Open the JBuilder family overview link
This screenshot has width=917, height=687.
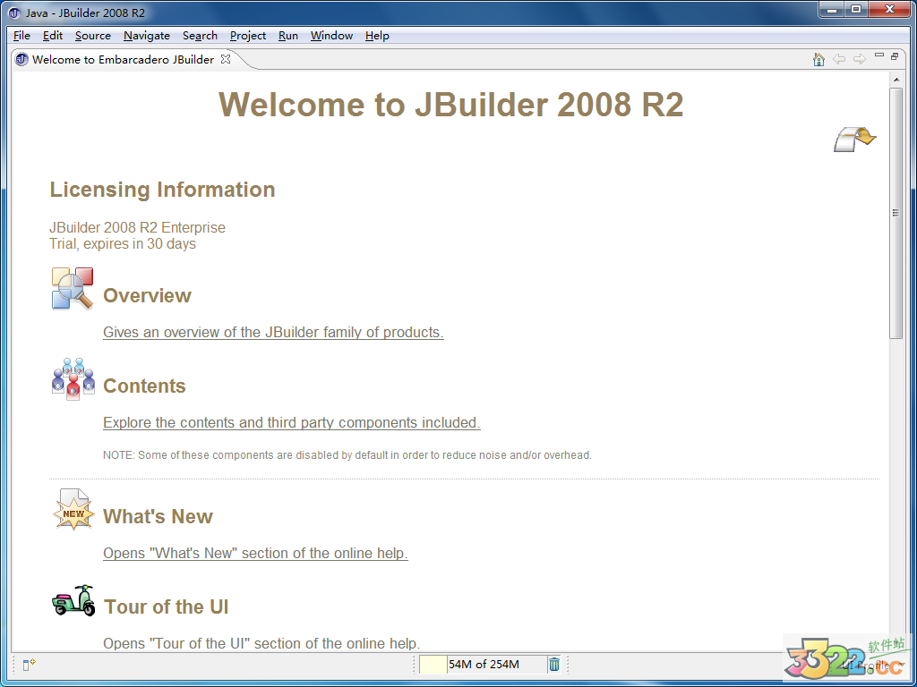tap(273, 332)
